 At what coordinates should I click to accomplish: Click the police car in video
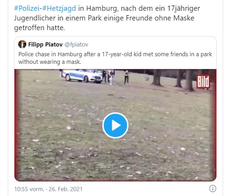[82, 76]
